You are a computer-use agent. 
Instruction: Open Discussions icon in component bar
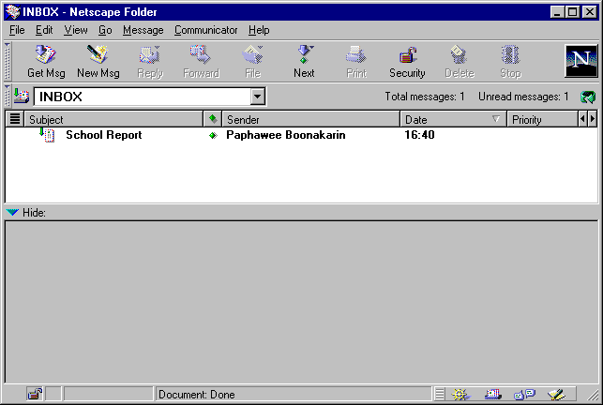[524, 395]
